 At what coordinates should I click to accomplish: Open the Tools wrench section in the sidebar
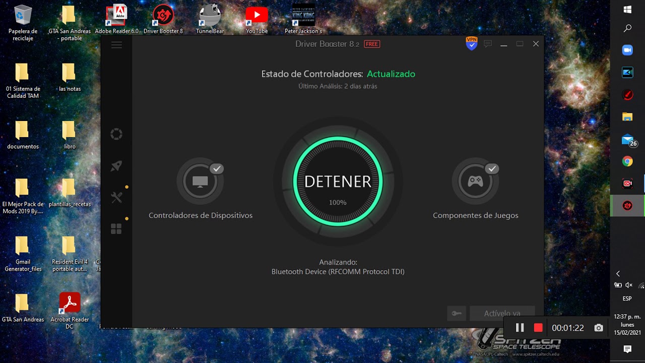116,198
